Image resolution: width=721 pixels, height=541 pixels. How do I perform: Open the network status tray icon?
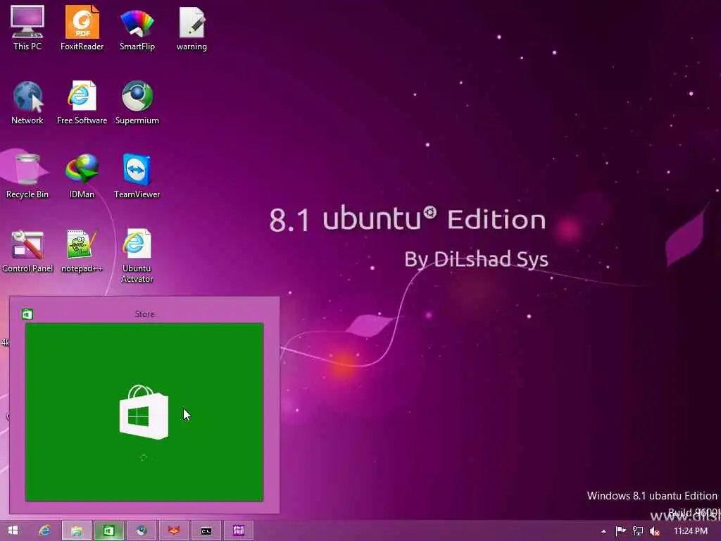click(x=638, y=531)
